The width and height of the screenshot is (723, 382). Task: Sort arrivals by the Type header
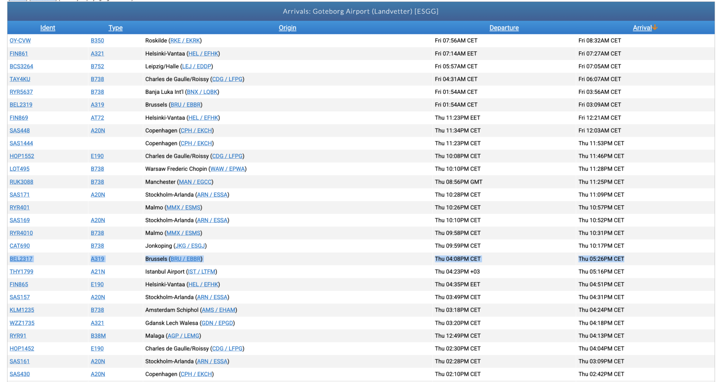(x=115, y=28)
